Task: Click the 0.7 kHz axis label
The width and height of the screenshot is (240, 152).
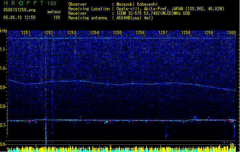Action: tap(3, 125)
